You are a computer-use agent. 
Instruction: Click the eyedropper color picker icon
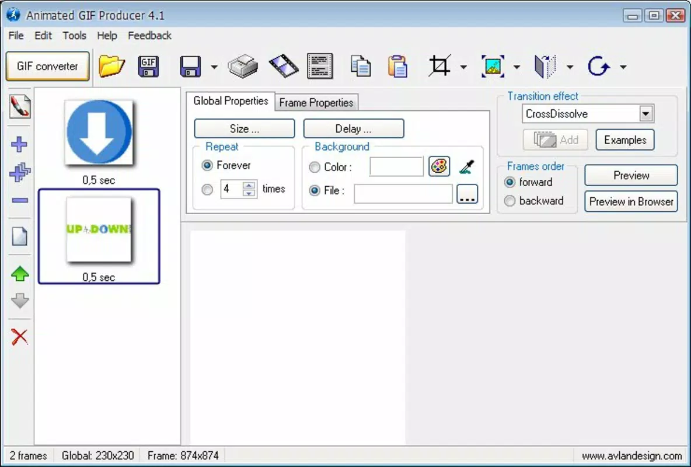coord(467,167)
